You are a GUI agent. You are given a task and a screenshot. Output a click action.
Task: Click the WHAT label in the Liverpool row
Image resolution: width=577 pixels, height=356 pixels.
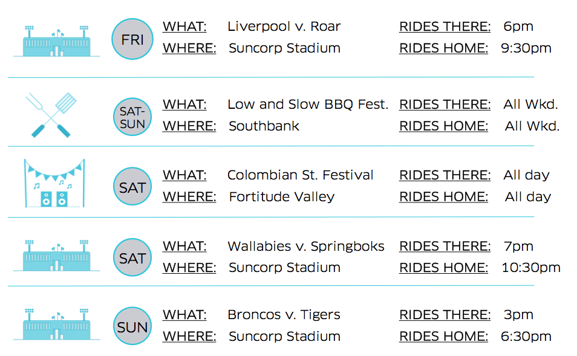pyautogui.click(x=184, y=27)
